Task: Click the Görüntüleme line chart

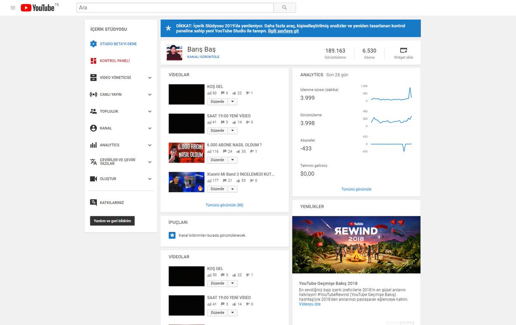Action: [391, 119]
